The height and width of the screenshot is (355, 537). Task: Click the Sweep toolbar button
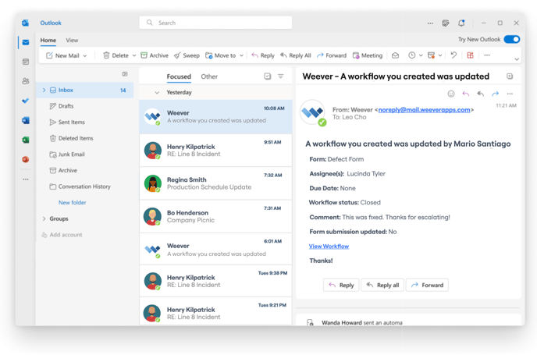click(187, 55)
